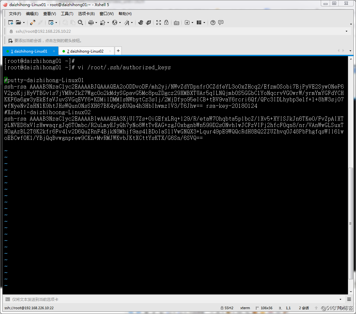The height and width of the screenshot is (314, 356).
Task: Expand the layout dropdown arrow
Action: 204,22
